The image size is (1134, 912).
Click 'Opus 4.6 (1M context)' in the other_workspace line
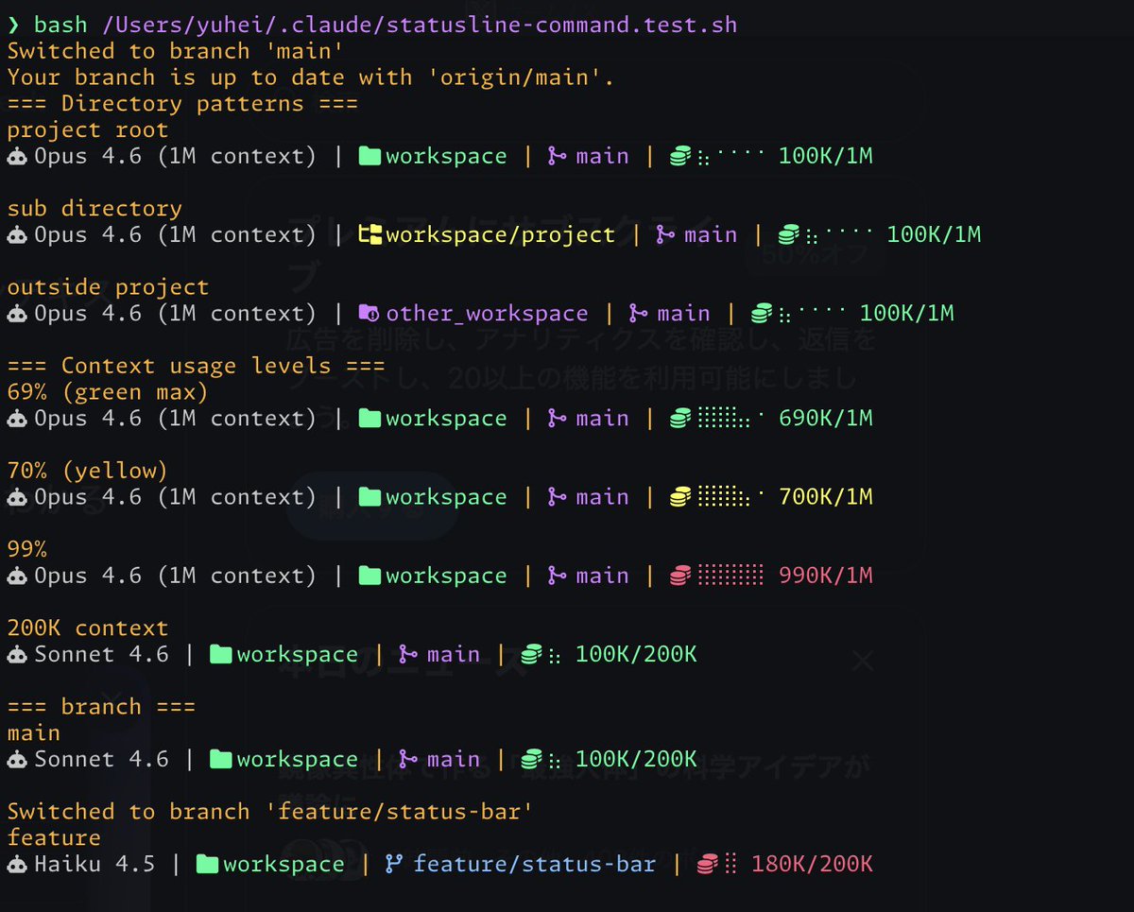tap(176, 314)
